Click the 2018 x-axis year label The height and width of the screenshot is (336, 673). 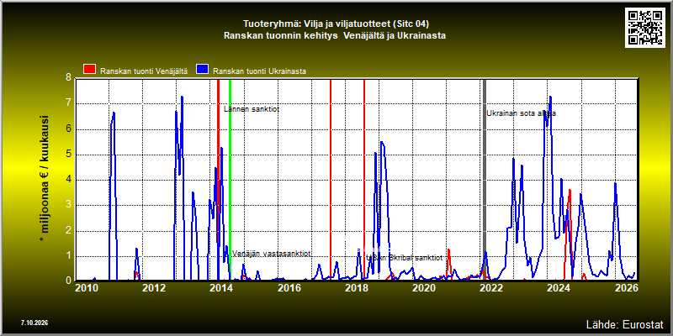(356, 288)
